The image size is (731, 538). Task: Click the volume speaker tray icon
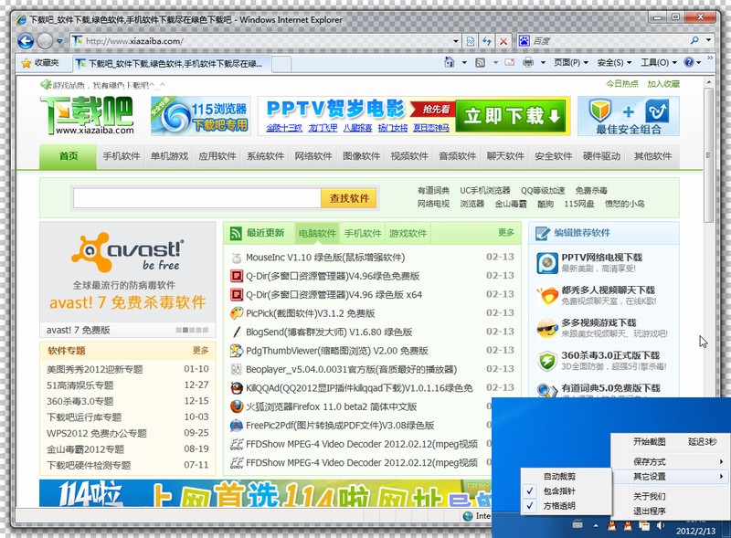coord(661,525)
